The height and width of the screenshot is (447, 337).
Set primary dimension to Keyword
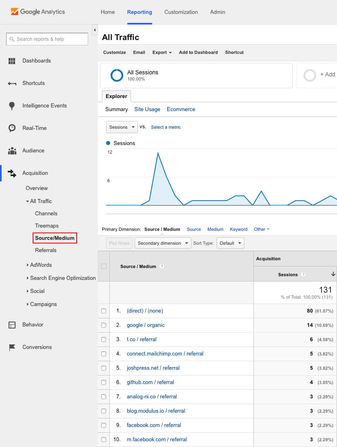[239, 229]
